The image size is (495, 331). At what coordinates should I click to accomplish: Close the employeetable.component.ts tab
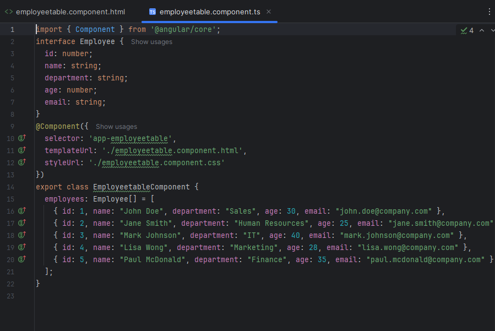[x=269, y=12]
